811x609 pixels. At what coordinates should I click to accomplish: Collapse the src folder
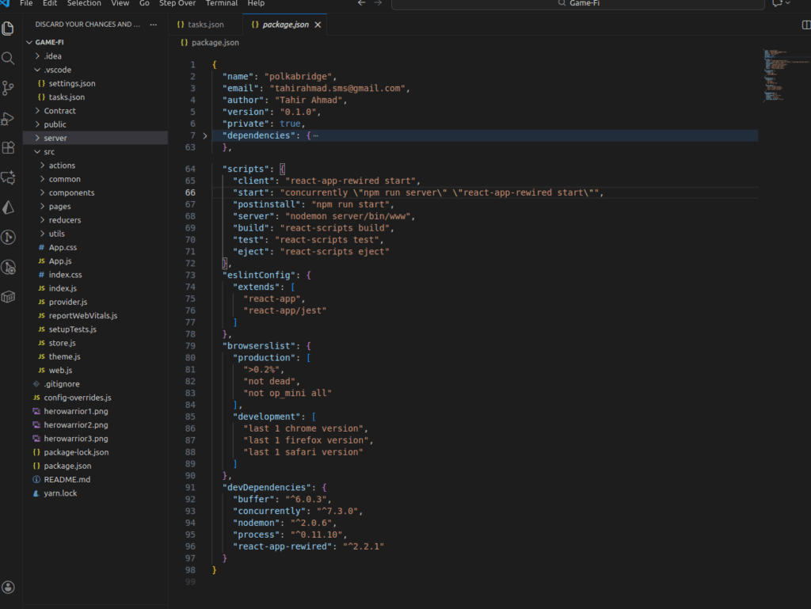49,151
